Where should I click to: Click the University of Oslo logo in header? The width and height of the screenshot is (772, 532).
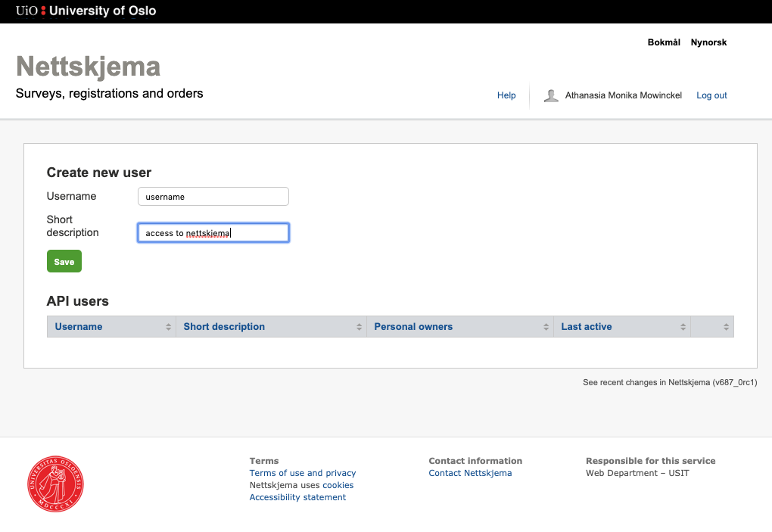tap(86, 11)
